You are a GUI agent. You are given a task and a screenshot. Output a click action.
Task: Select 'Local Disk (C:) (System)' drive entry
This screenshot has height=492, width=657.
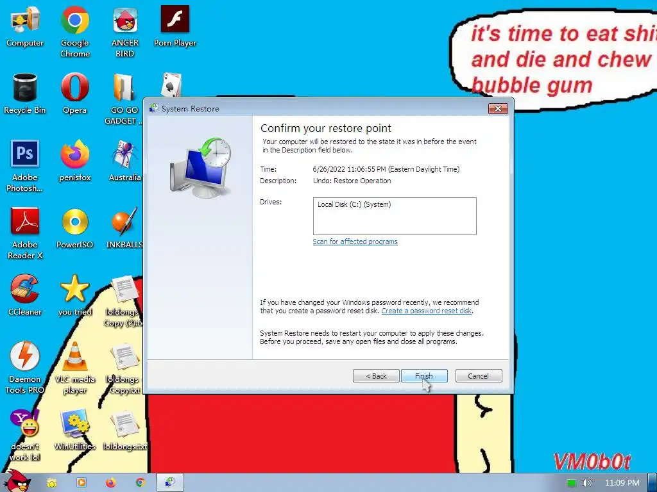tap(354, 204)
